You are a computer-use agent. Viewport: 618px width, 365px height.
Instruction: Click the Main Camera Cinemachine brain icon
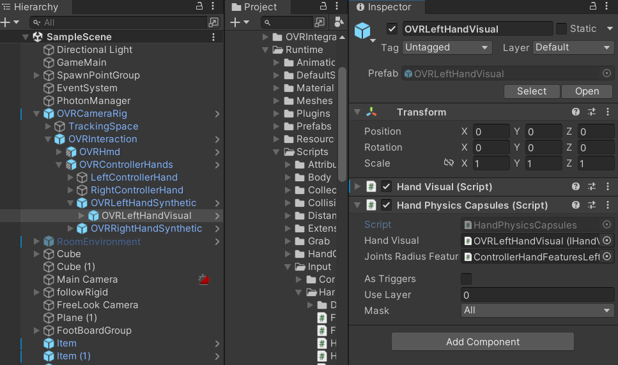(x=204, y=279)
